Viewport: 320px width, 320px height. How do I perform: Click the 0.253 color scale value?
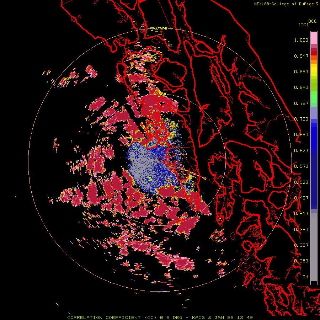(301, 261)
